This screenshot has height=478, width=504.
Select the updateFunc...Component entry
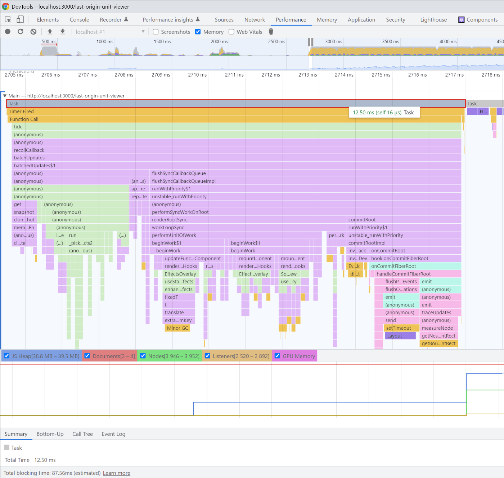194,258
